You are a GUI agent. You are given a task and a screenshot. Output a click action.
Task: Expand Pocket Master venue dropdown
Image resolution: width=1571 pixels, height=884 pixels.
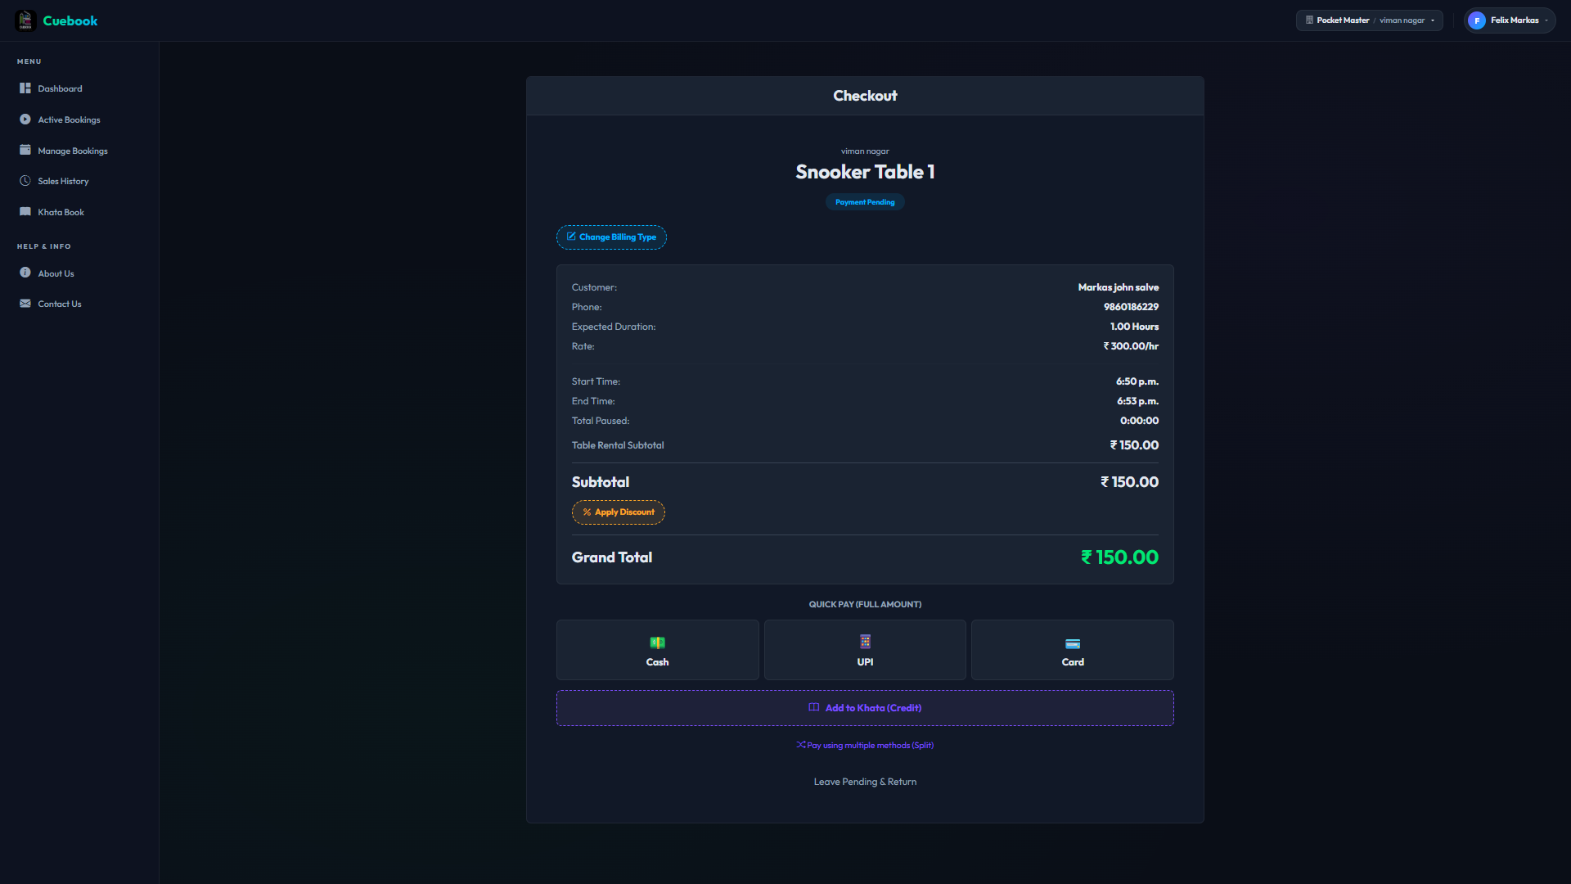tap(1369, 20)
